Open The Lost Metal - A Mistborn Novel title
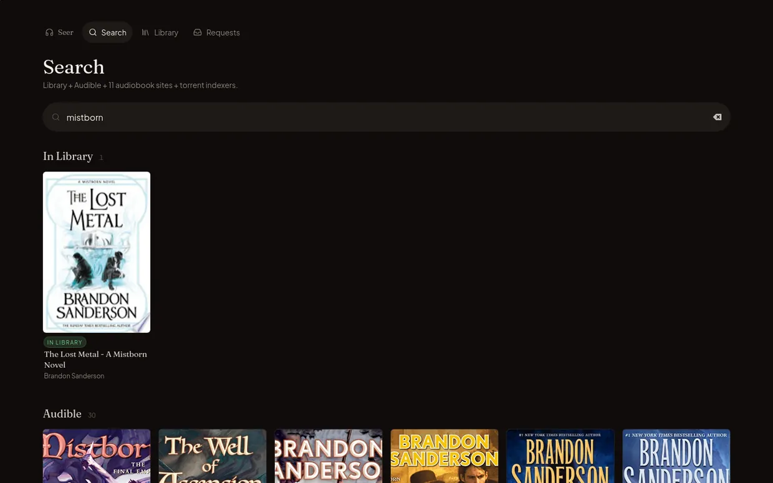The width and height of the screenshot is (773, 483). [95, 360]
